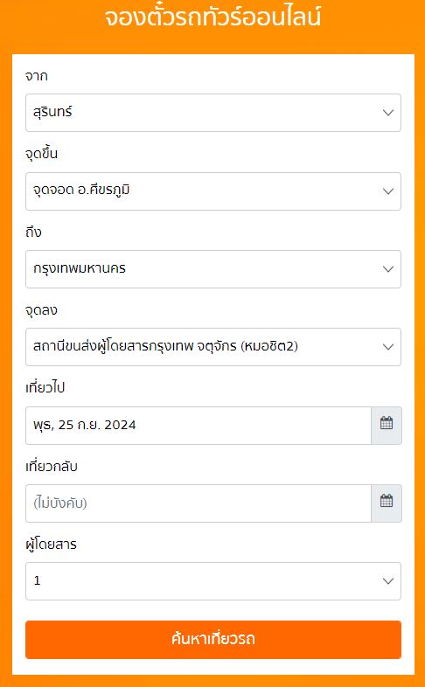The width and height of the screenshot is (425, 687).
Task: Click the chevron arrow on จุดจอด อ.ศีขรภูมิ field
Action: tap(388, 191)
